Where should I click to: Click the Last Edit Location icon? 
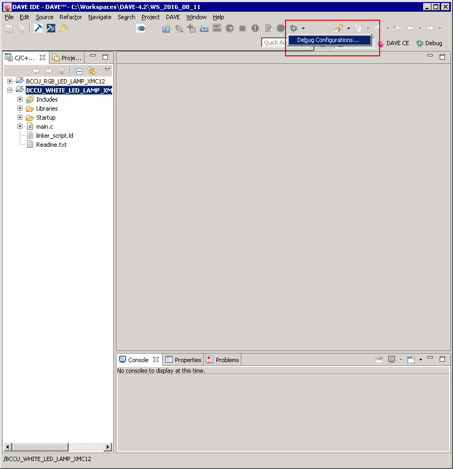[397, 28]
